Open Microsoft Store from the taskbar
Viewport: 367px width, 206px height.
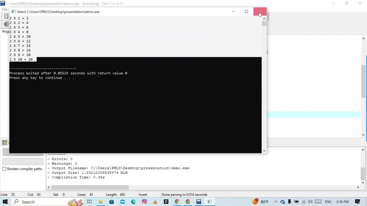112,202
